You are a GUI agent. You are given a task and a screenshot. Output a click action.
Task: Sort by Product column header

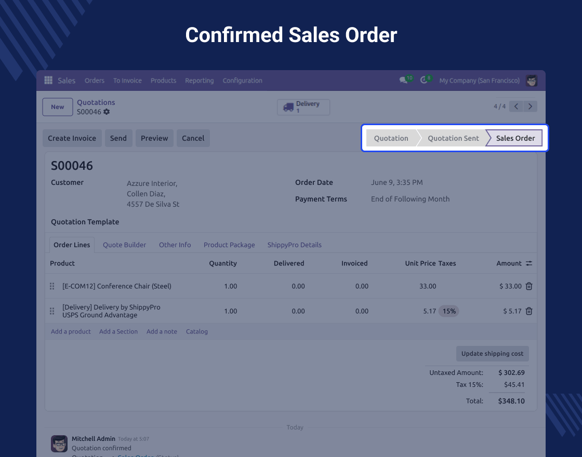tap(62, 263)
